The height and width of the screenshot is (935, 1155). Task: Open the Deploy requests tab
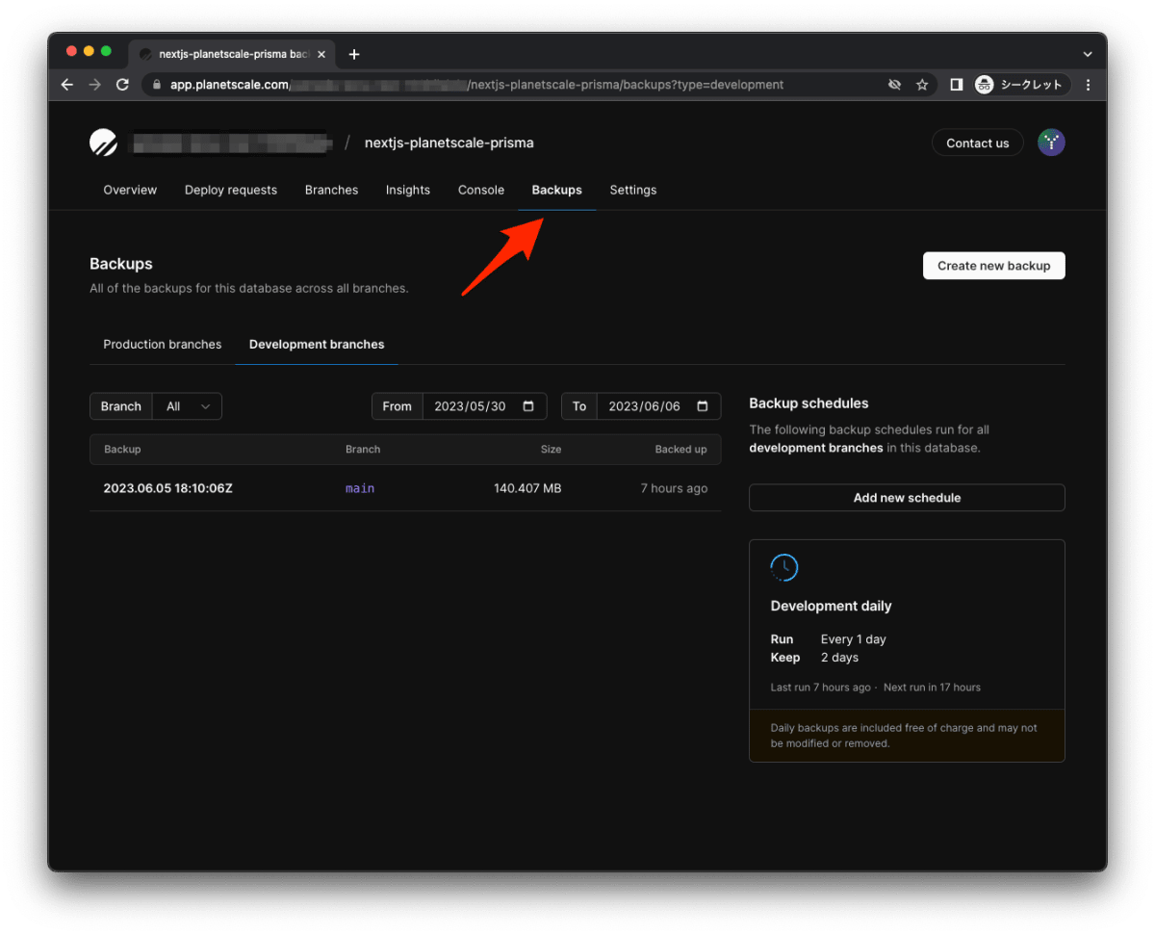(231, 190)
